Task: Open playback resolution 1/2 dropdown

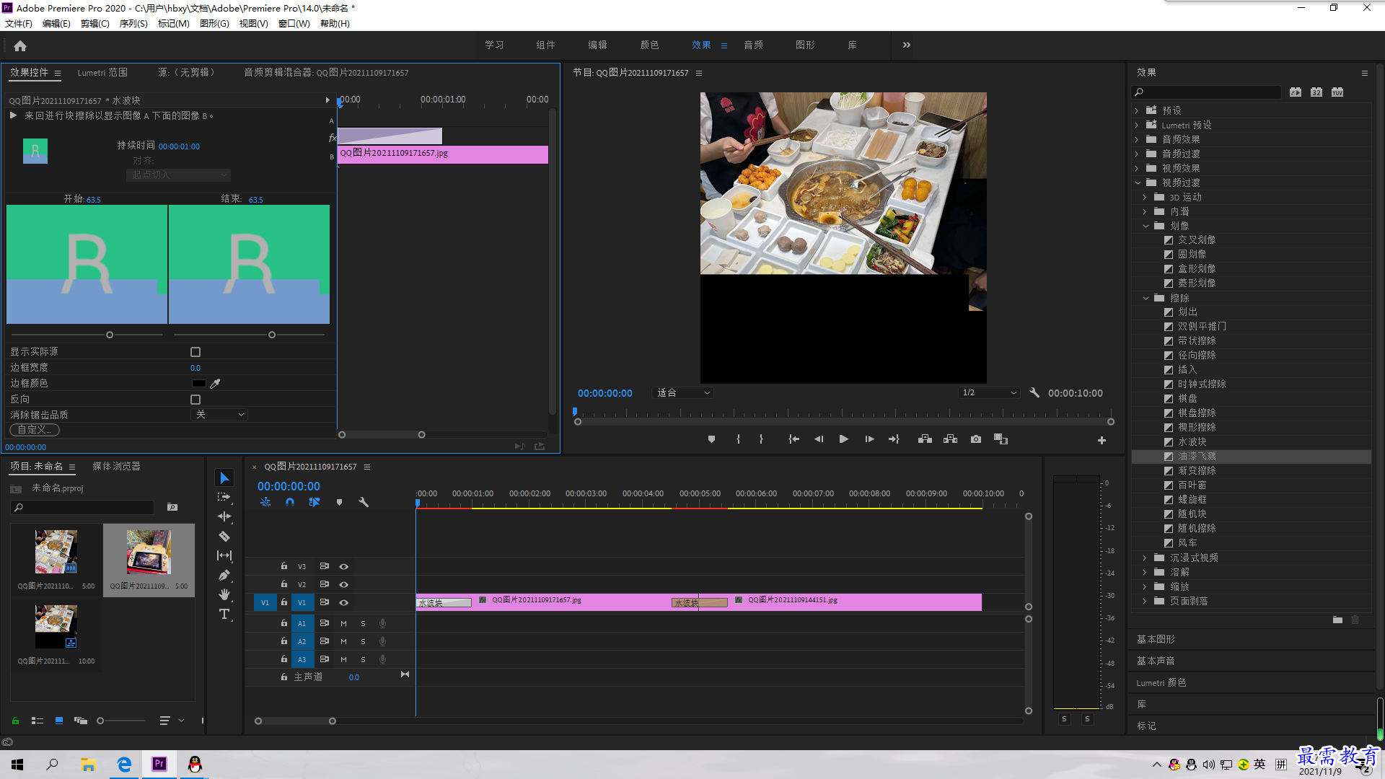Action: (989, 393)
